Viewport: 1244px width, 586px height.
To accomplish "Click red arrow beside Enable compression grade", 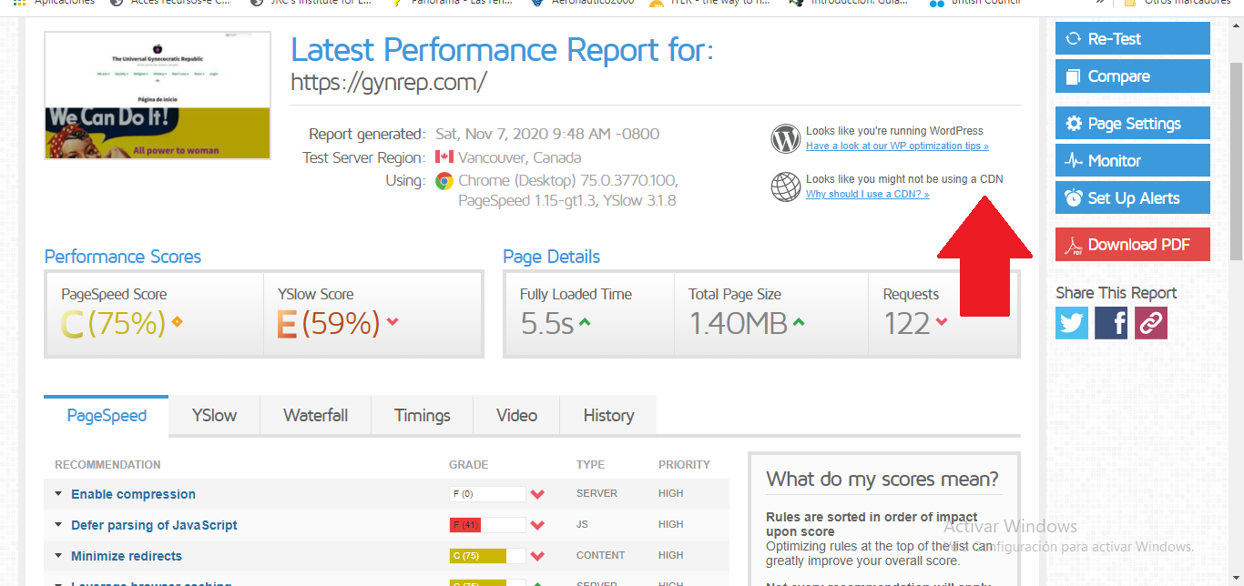I will (537, 494).
